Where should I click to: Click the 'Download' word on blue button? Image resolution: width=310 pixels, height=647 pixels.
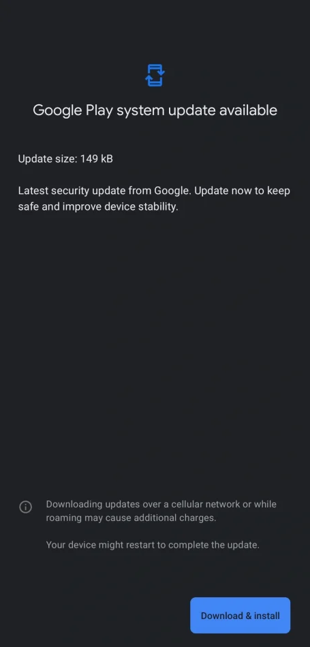point(221,616)
